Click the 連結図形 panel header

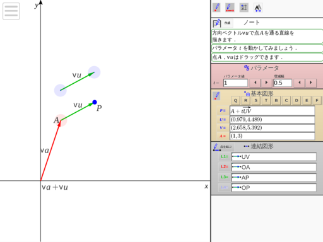click(259, 146)
